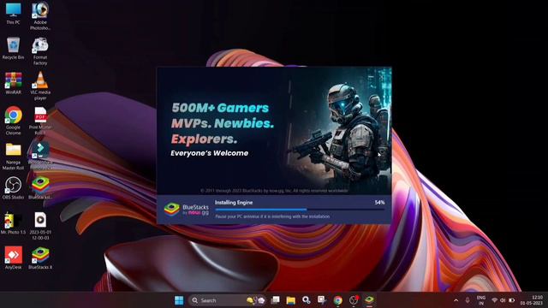Screen dimensions: 548x308
Task: Open the Print Muster Roll PDF file
Action: coord(40,121)
